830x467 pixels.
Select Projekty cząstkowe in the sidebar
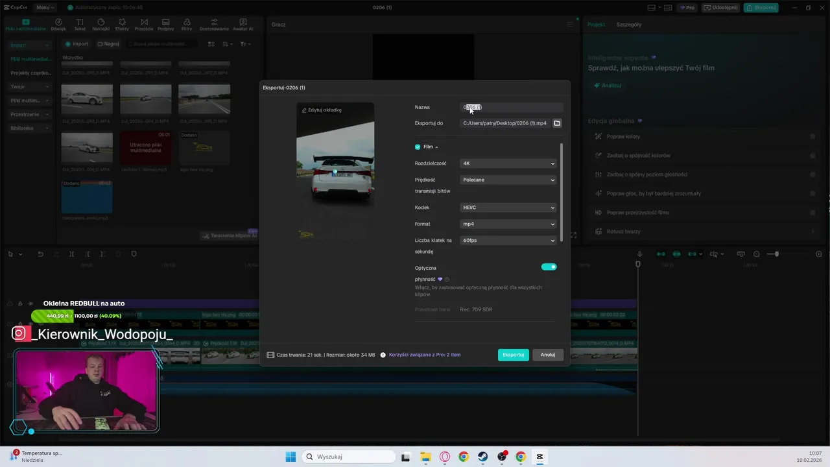[30, 73]
